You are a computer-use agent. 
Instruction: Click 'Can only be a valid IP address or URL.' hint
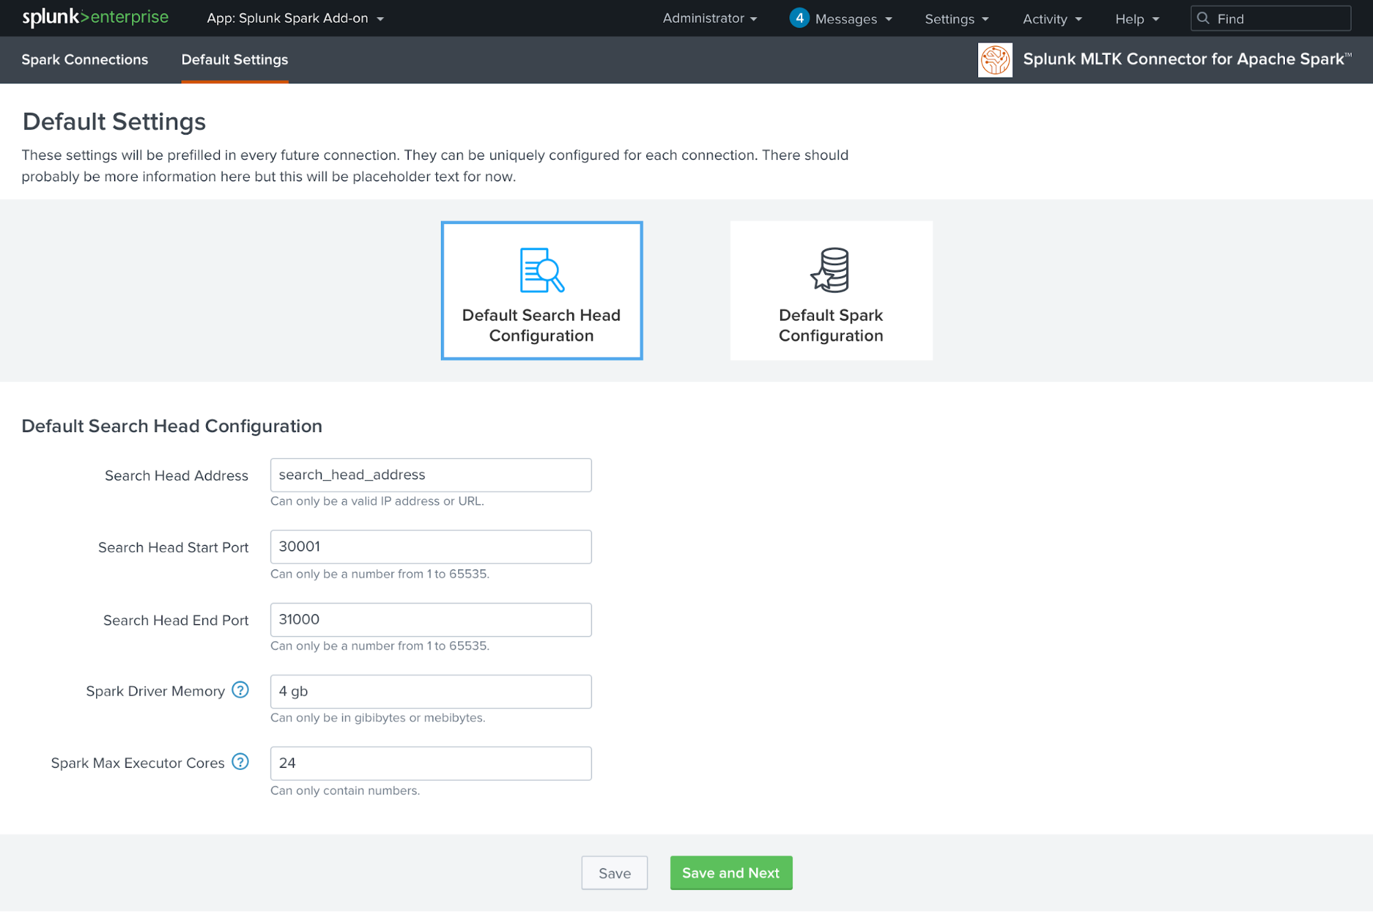tap(377, 501)
